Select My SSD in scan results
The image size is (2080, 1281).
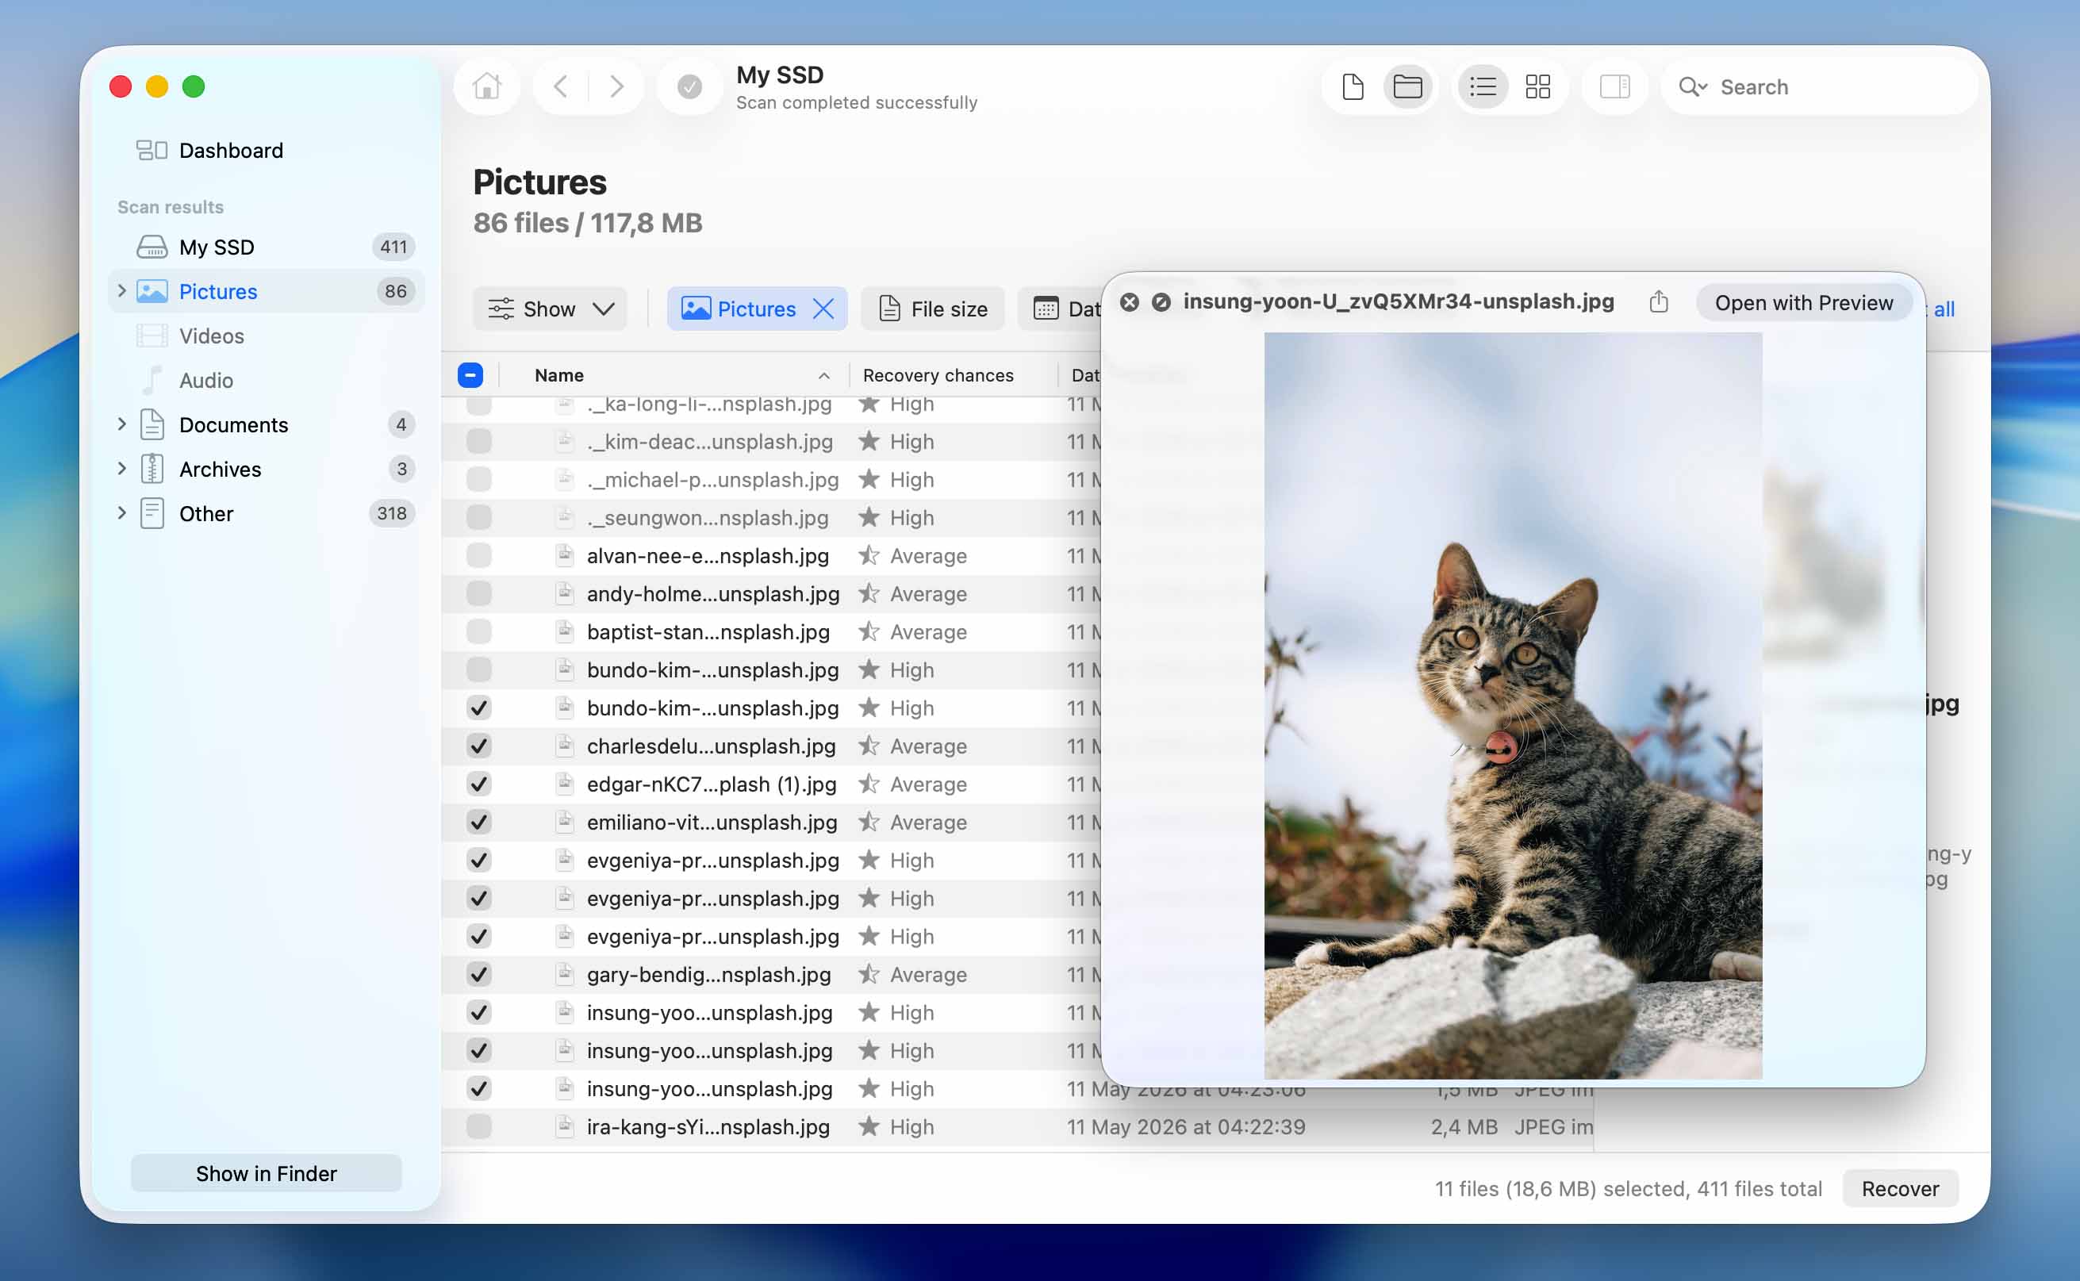266,247
